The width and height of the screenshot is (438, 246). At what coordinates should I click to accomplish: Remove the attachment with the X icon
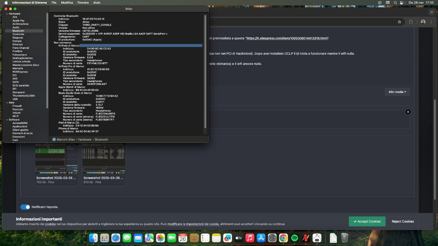(x=408, y=112)
